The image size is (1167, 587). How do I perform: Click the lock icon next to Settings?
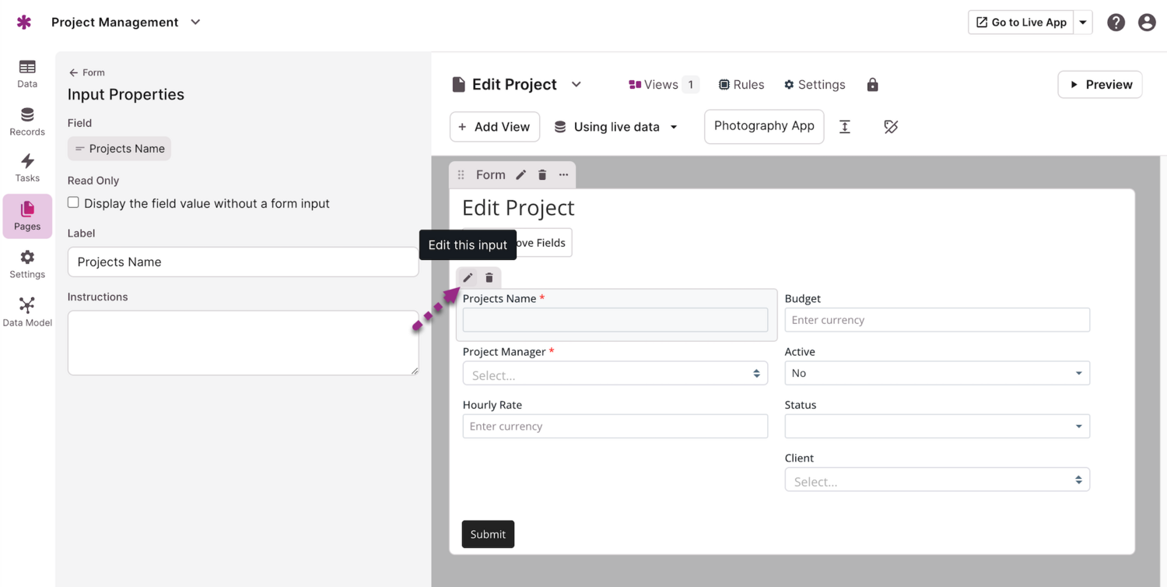tap(872, 85)
